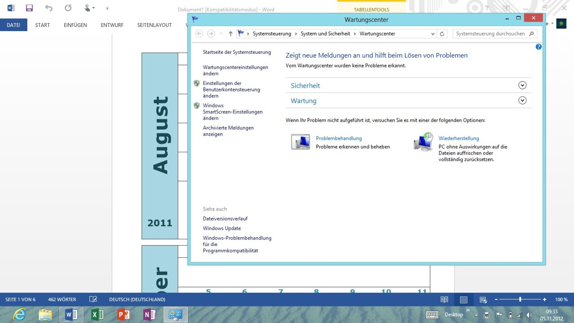Screen dimensions: 574x323
Task: Click the Wartungscenter breadcrumb segment
Action: click(377, 34)
